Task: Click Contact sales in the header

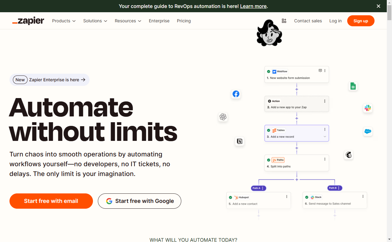Action: tap(308, 21)
